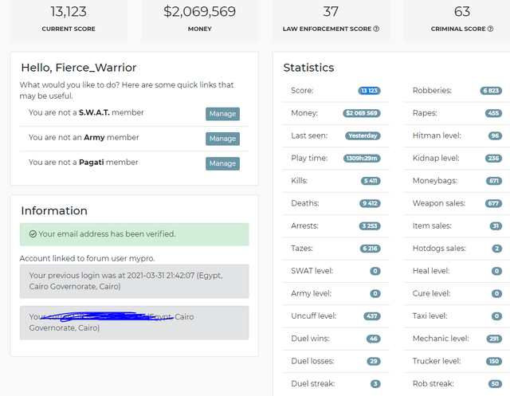The width and height of the screenshot is (510, 396).
Task: Click the Information heading
Action: (54, 210)
